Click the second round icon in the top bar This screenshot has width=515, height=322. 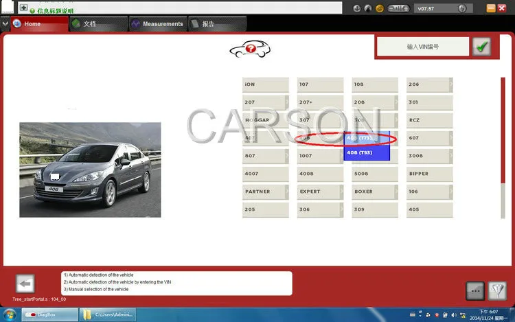[x=368, y=8]
